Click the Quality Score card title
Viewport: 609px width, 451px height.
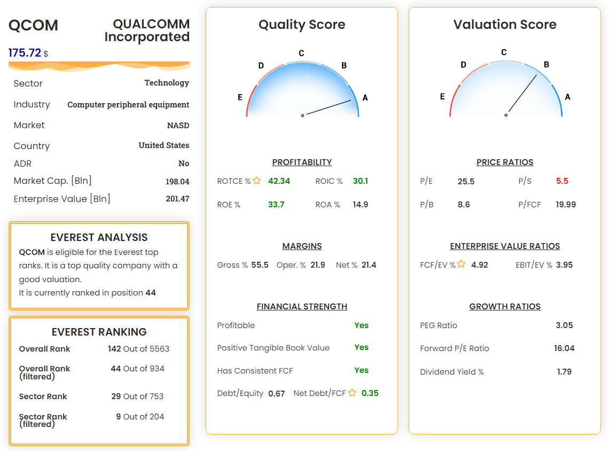point(302,25)
